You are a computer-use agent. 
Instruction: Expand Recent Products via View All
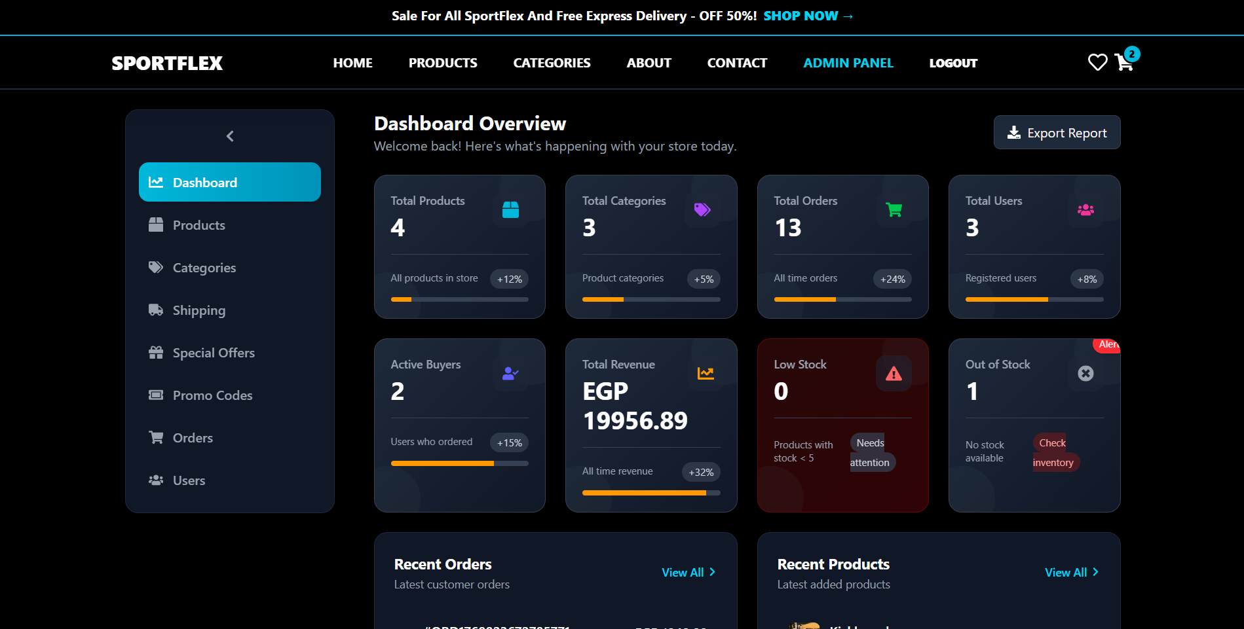(x=1071, y=573)
